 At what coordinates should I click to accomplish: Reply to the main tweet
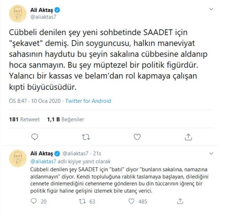tap(35, 137)
